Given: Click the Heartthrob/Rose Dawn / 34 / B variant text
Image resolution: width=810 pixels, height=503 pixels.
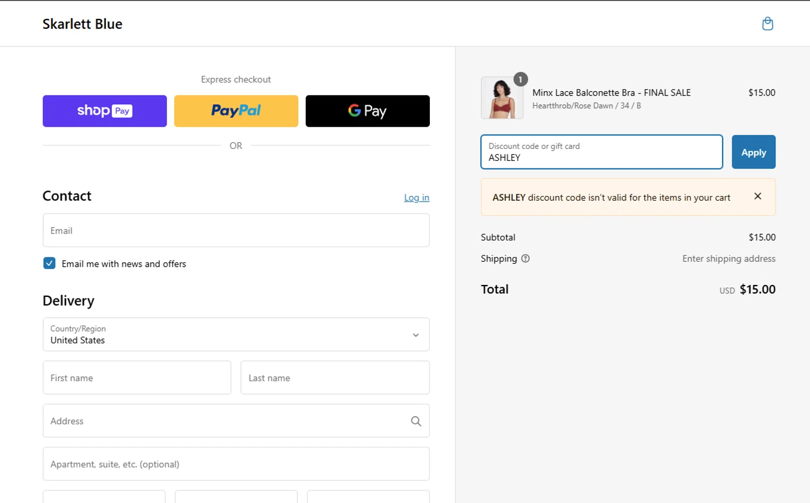Looking at the screenshot, I should point(586,106).
